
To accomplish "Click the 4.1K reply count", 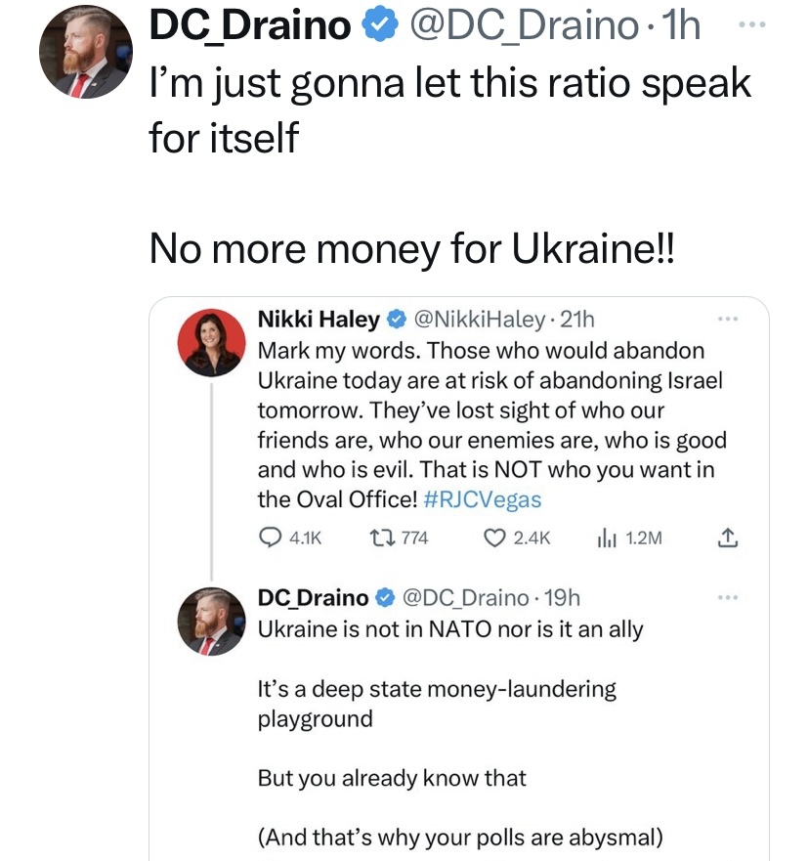I will (x=306, y=537).
